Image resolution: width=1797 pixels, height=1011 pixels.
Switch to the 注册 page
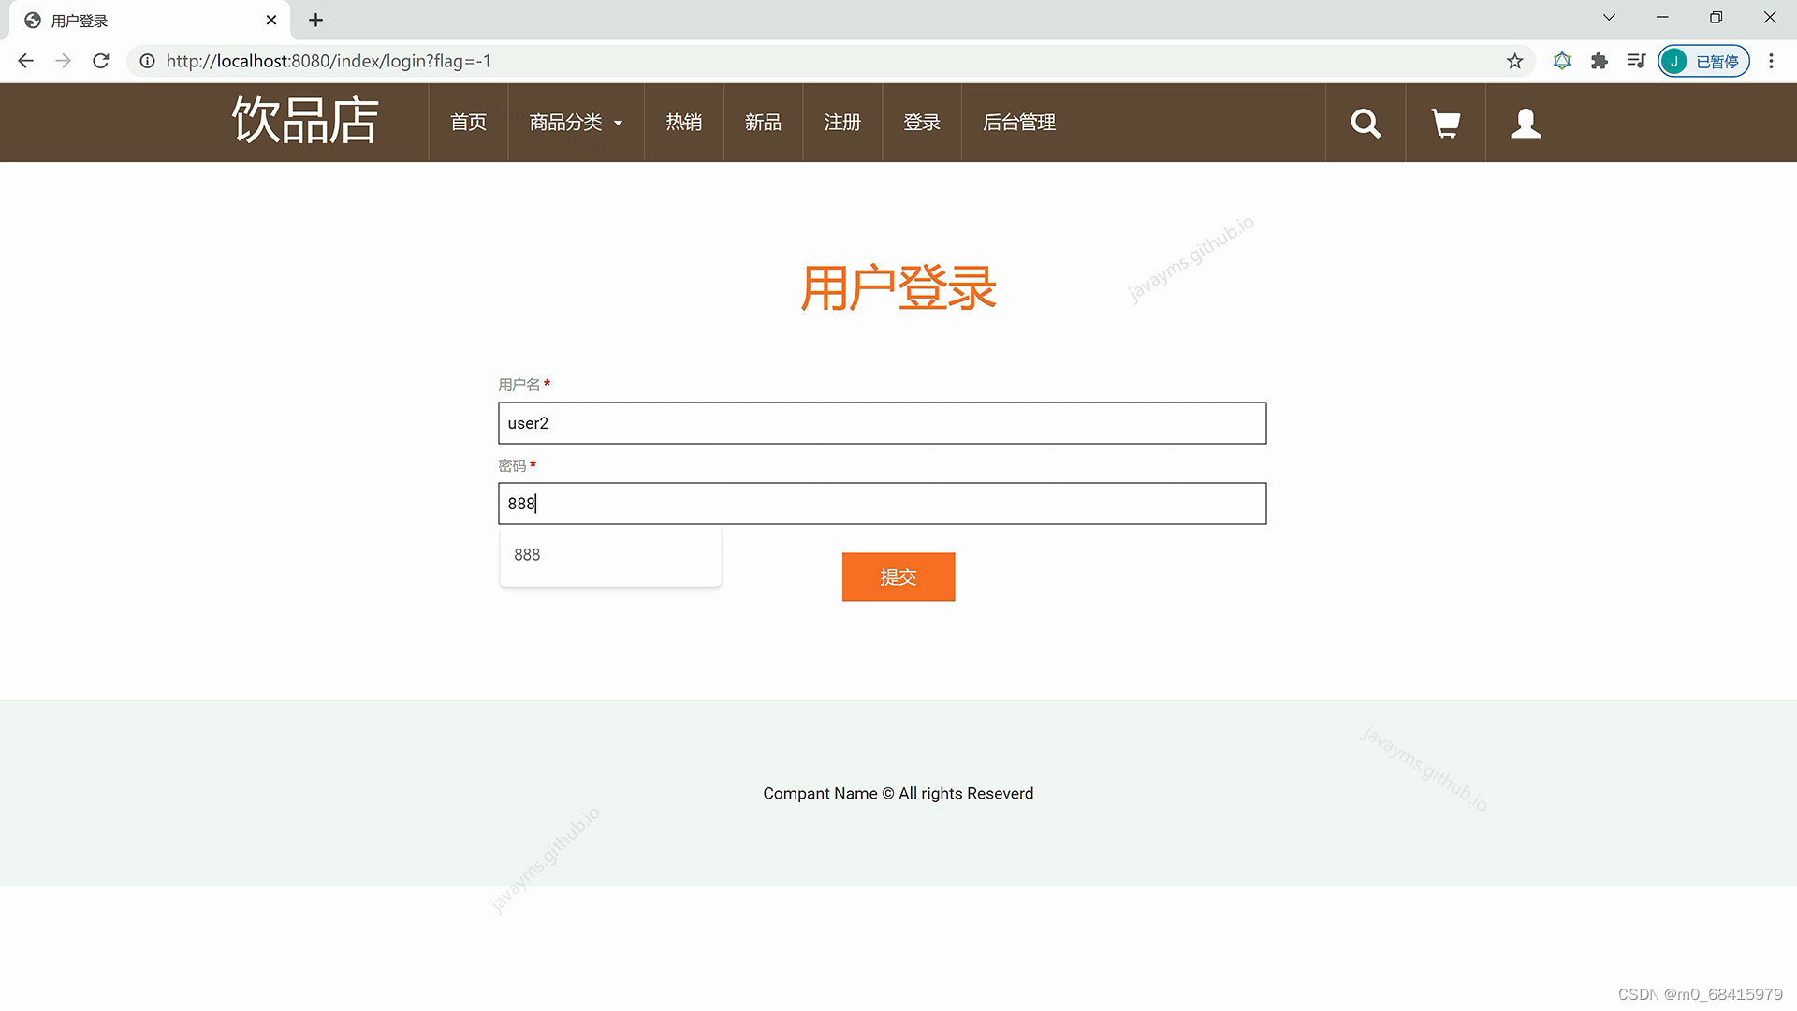[841, 122]
